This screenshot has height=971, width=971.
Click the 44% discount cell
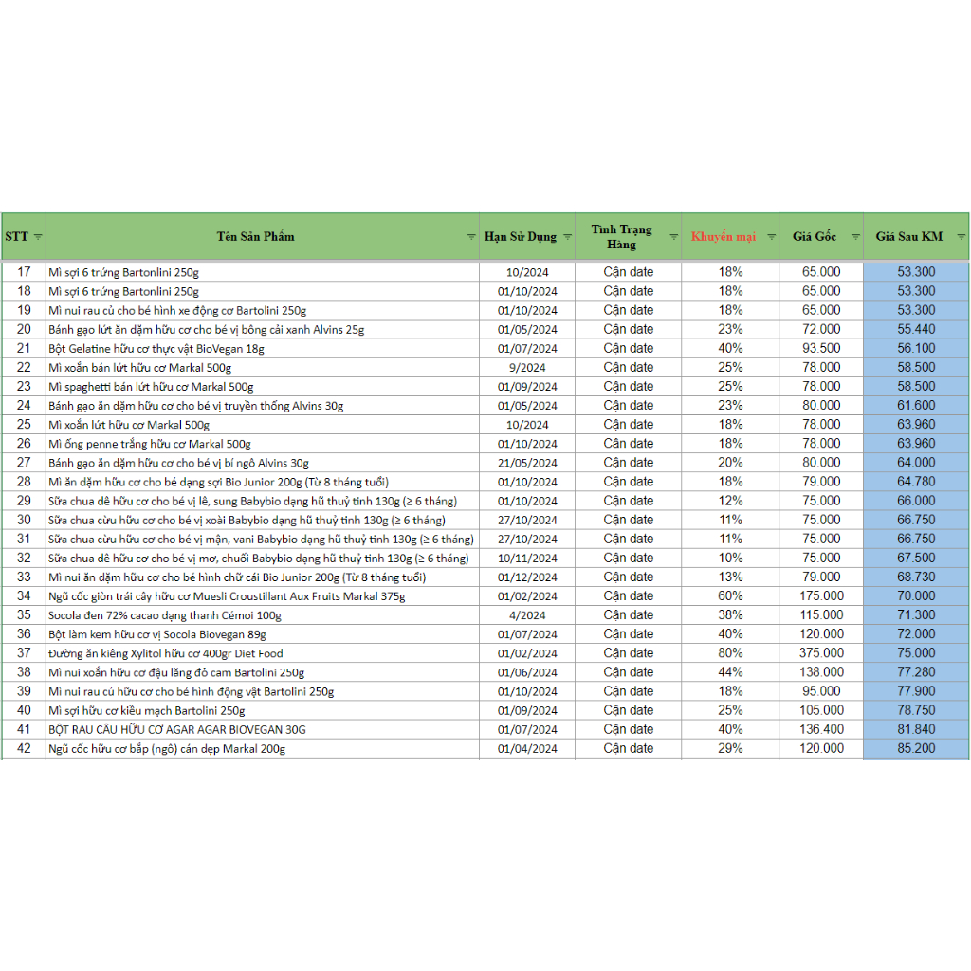730,672
